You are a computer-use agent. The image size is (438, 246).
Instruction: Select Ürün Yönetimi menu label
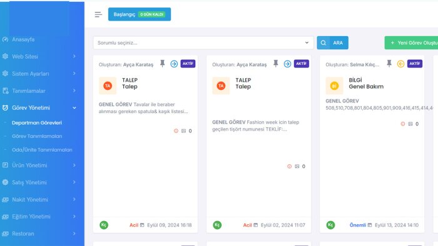[x=29, y=165]
